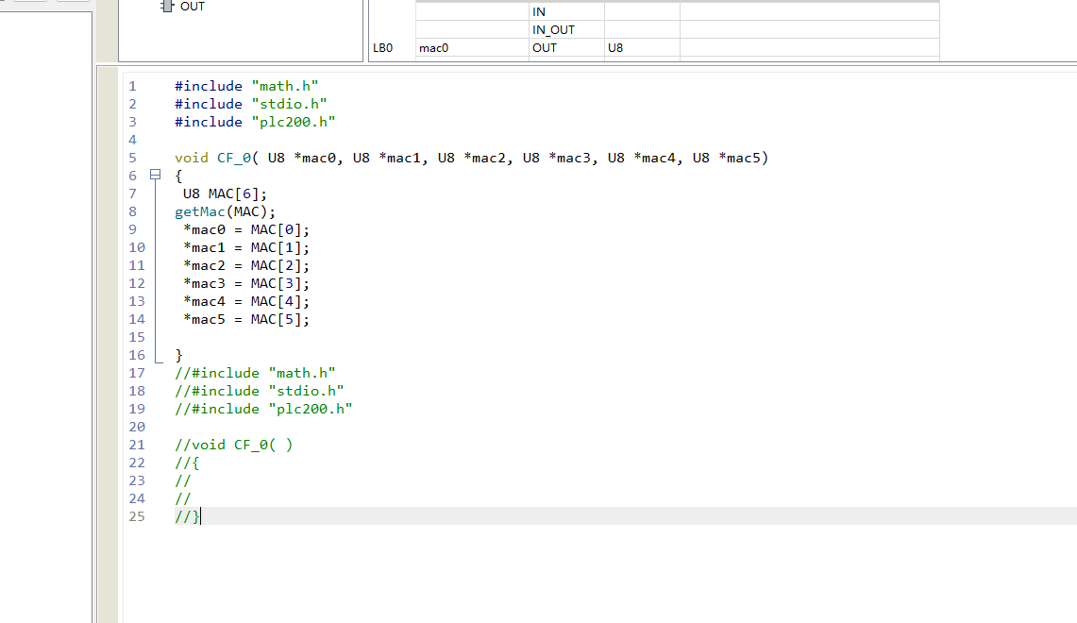Click the '#include "stdio.h"' line 2
The width and height of the screenshot is (1077, 623).
click(x=251, y=105)
